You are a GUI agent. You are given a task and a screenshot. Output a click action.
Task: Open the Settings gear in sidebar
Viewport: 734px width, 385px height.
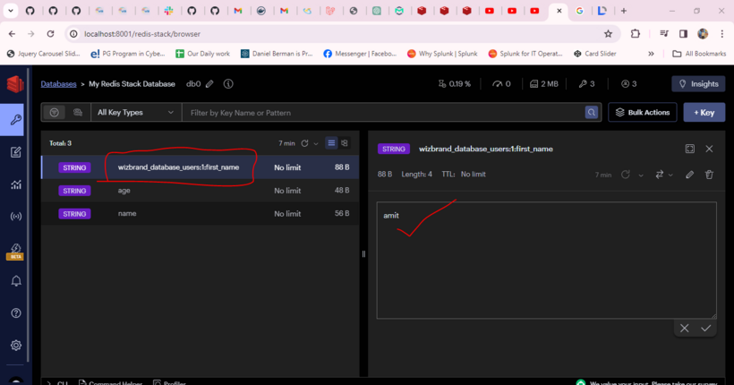tap(15, 345)
